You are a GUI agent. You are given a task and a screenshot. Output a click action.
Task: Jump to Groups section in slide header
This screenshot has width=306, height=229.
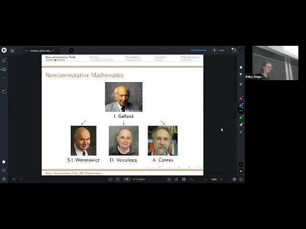click(x=95, y=57)
